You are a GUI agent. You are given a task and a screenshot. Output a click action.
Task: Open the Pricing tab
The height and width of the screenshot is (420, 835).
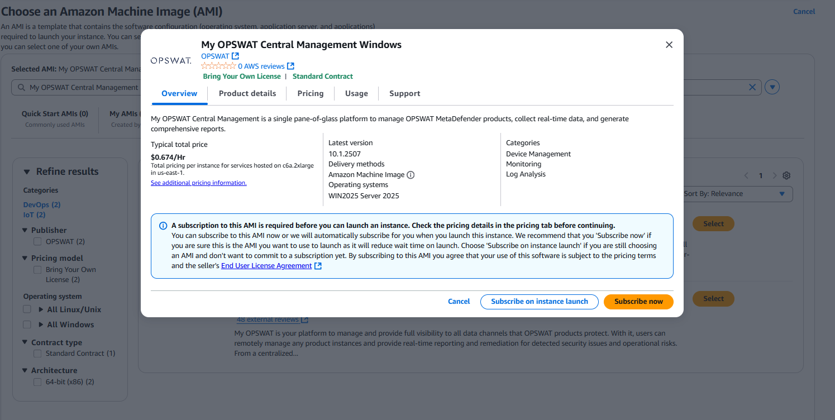pyautogui.click(x=311, y=93)
